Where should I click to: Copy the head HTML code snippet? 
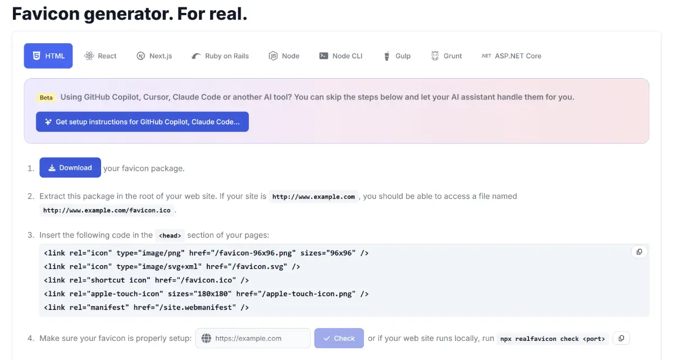pyautogui.click(x=639, y=252)
